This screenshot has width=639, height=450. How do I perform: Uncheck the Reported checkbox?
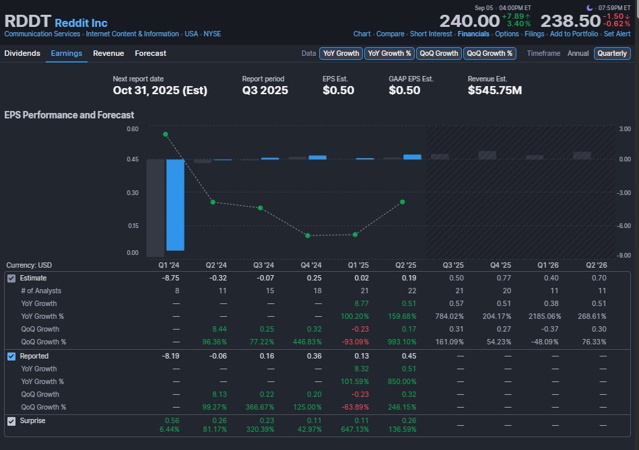tap(11, 356)
